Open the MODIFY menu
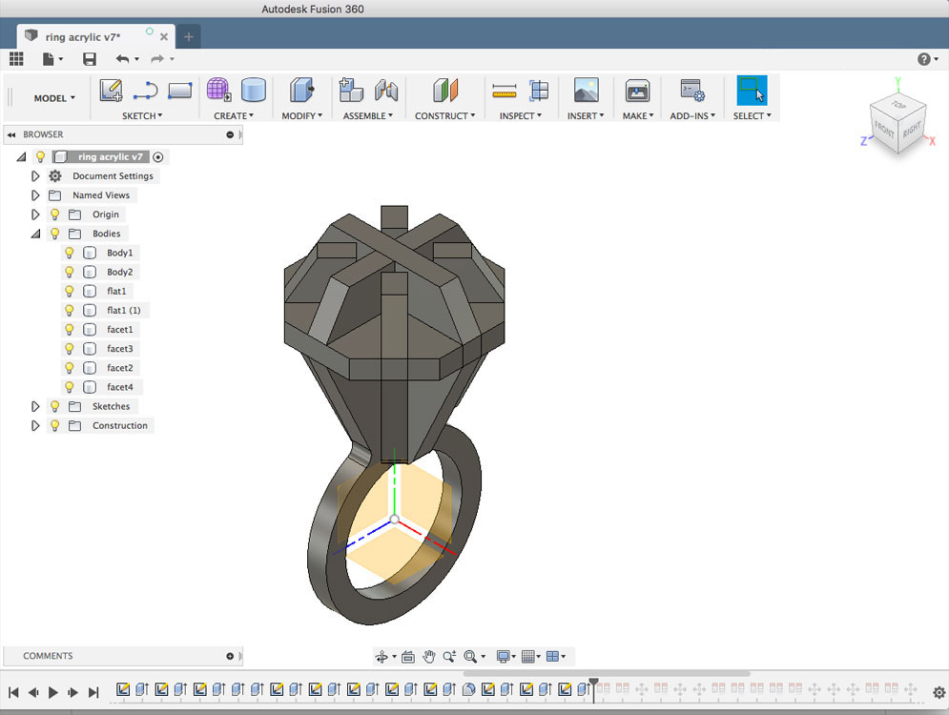The width and height of the screenshot is (949, 715). point(302,115)
